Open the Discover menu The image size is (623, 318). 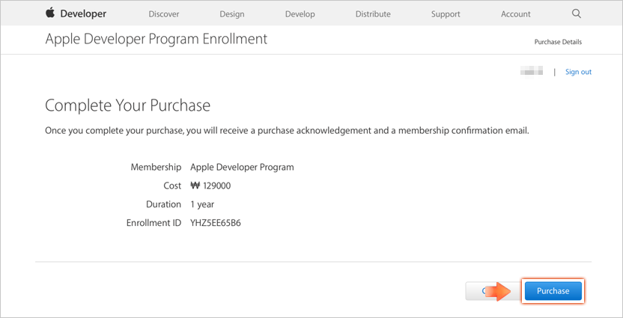click(x=164, y=14)
